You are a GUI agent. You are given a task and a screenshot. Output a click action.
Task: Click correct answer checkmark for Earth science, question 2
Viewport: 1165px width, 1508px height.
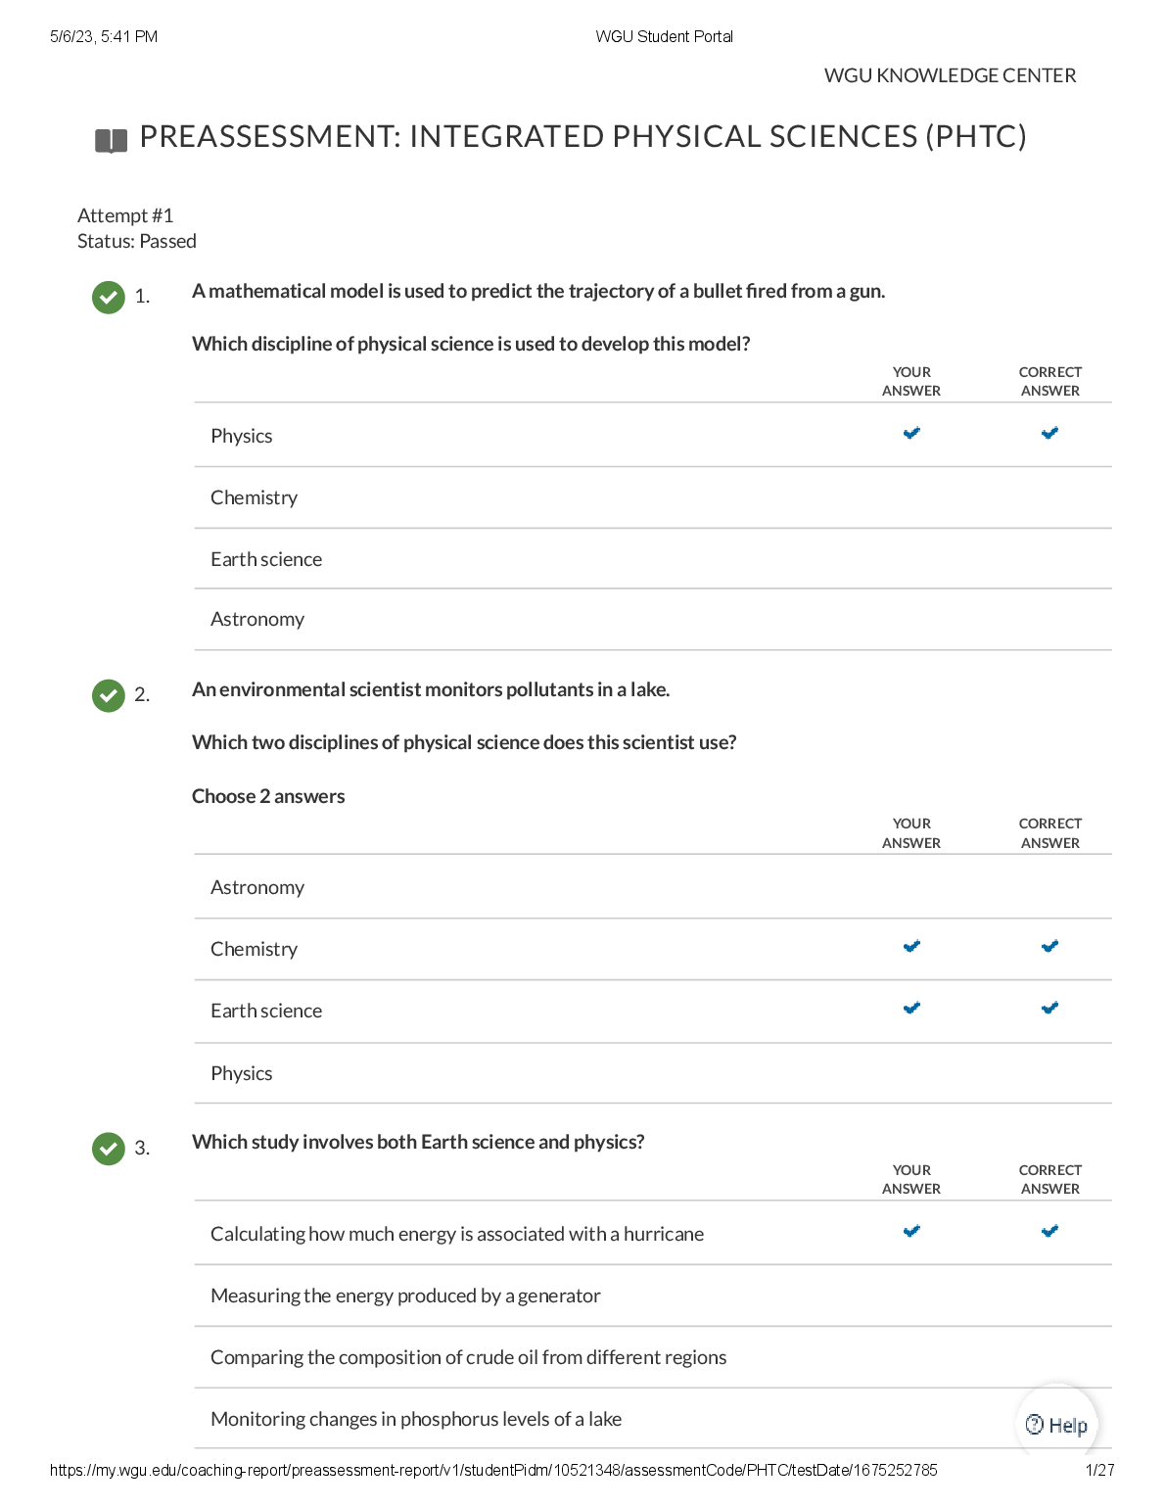coord(1049,1008)
